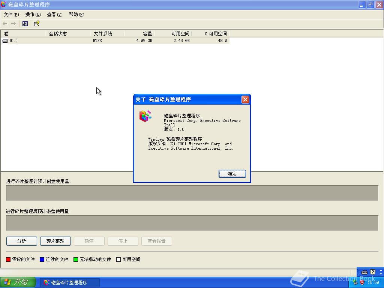Click the 碎片整理 button
This screenshot has width=384, height=288.
[55, 241]
